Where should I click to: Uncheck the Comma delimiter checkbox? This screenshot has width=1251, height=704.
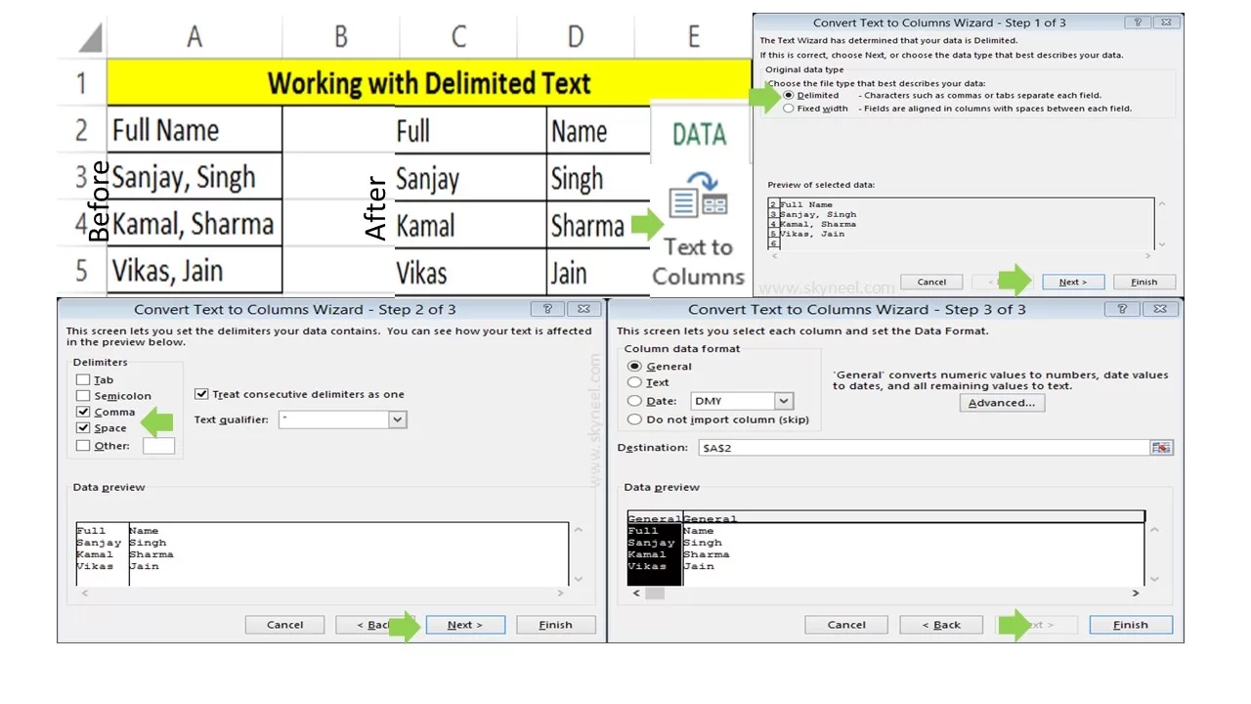[83, 412]
